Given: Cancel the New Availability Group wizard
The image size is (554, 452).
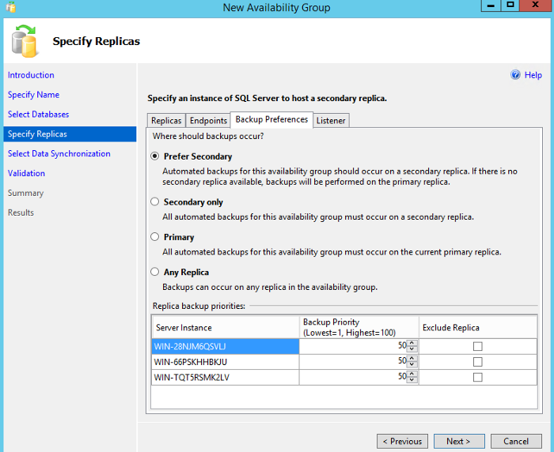Looking at the screenshot, I should tap(516, 441).
